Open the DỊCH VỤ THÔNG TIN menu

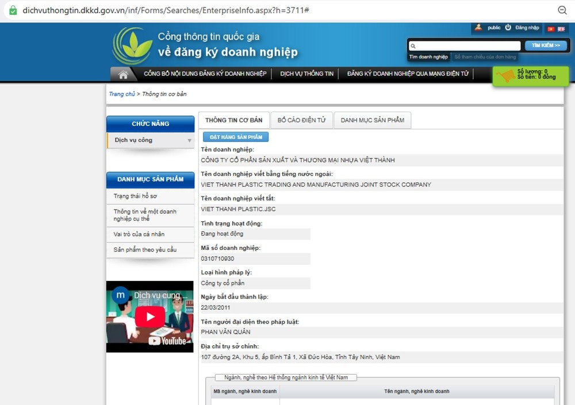pyautogui.click(x=306, y=74)
